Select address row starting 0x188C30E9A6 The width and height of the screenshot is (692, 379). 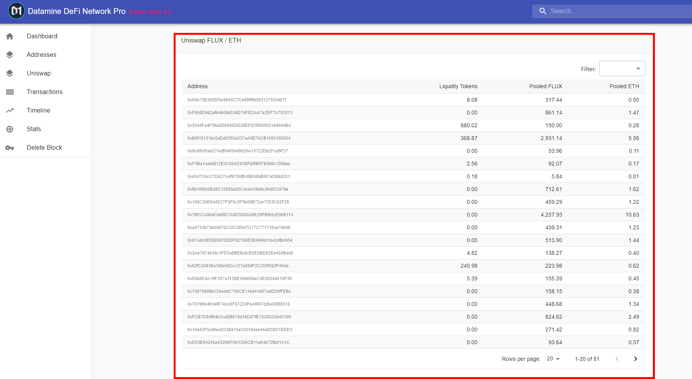413,202
